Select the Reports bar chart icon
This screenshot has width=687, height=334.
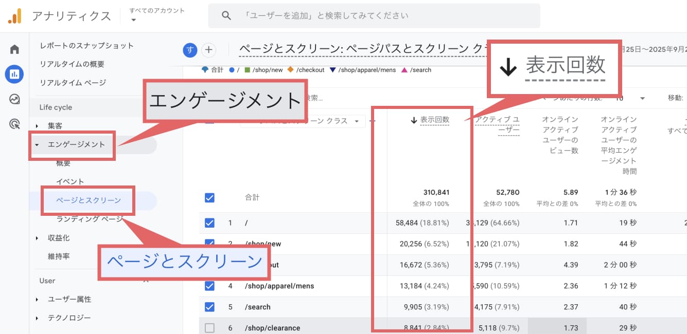point(14,74)
